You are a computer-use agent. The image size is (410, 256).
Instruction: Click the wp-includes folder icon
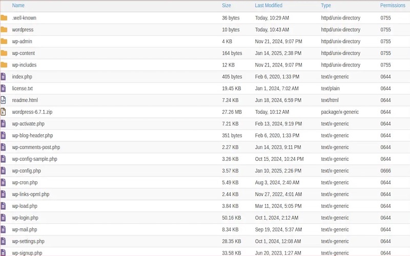point(4,65)
